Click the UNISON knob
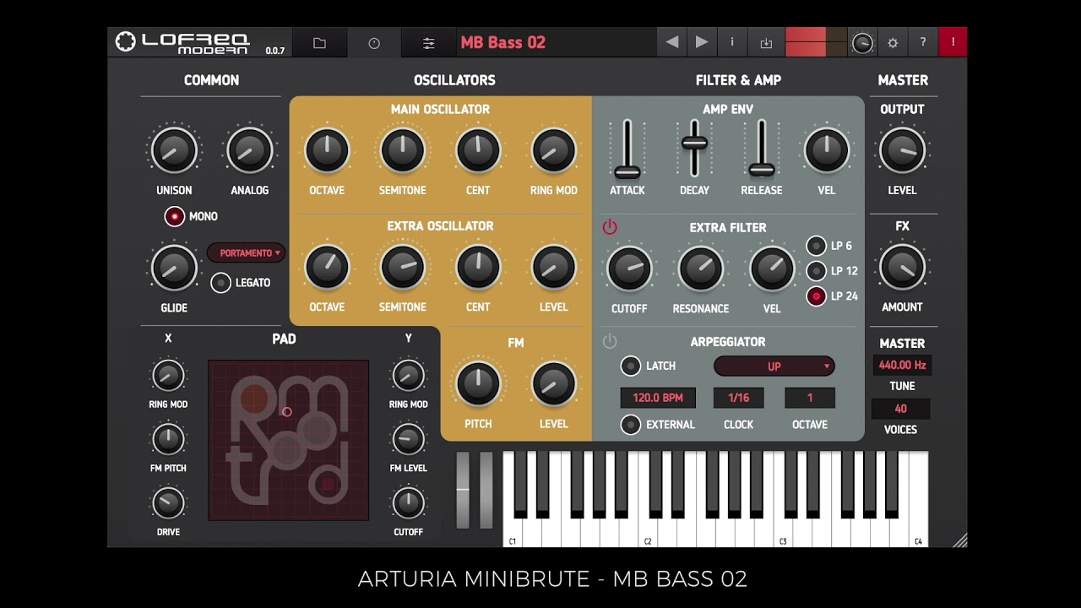Screen dimensions: 1081x608 [174, 151]
